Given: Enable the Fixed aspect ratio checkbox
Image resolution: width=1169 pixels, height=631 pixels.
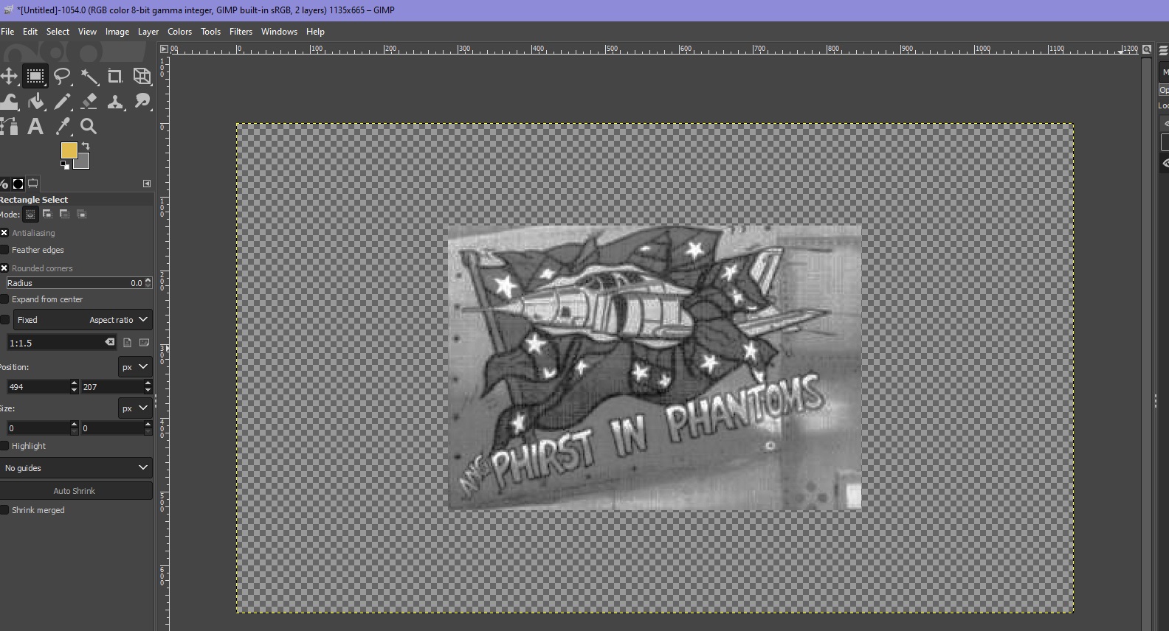Looking at the screenshot, I should [5, 320].
